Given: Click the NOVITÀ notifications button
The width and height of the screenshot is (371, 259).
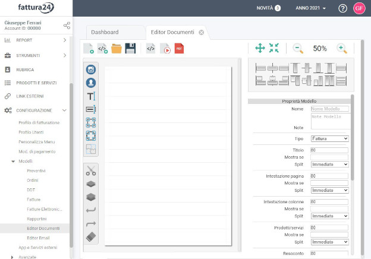Looking at the screenshot, I should coord(268,8).
